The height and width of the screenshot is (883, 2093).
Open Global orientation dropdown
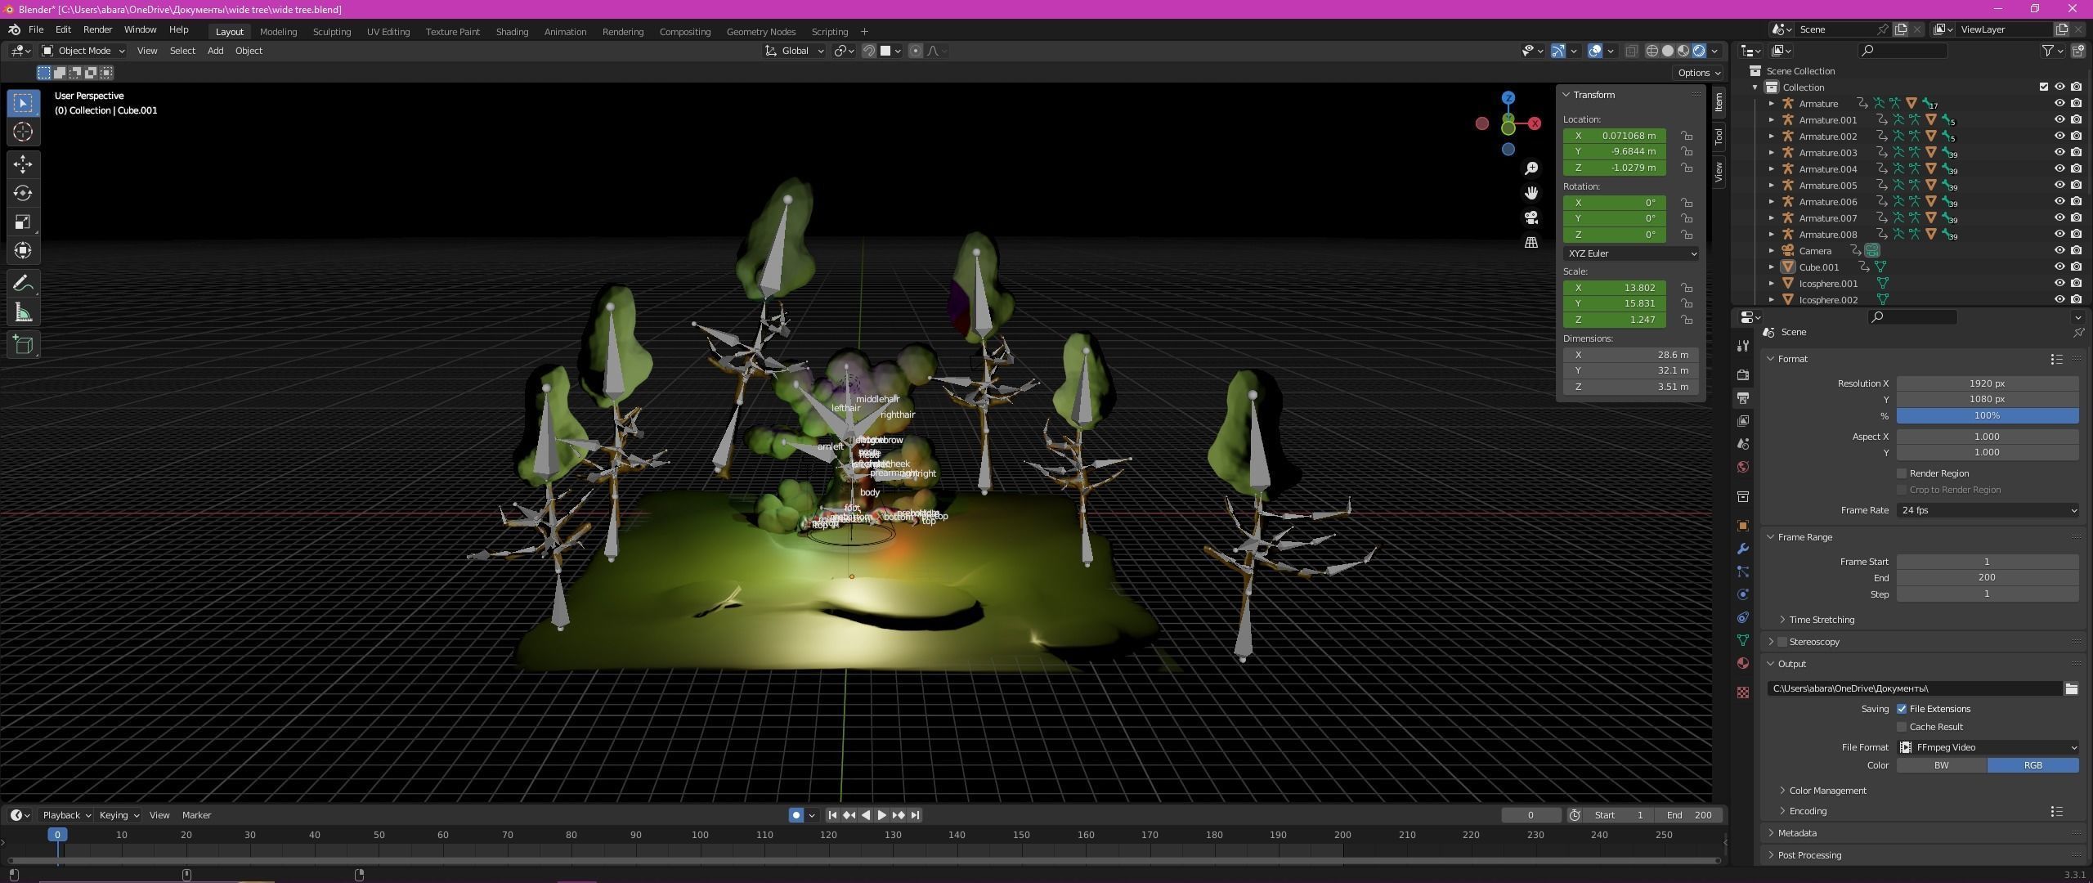pyautogui.click(x=795, y=51)
